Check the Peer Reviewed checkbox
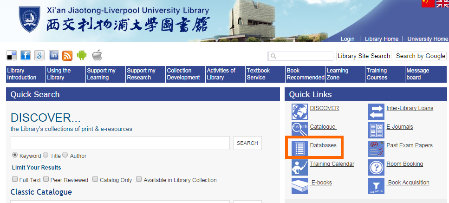This screenshot has width=449, height=203. (46, 179)
